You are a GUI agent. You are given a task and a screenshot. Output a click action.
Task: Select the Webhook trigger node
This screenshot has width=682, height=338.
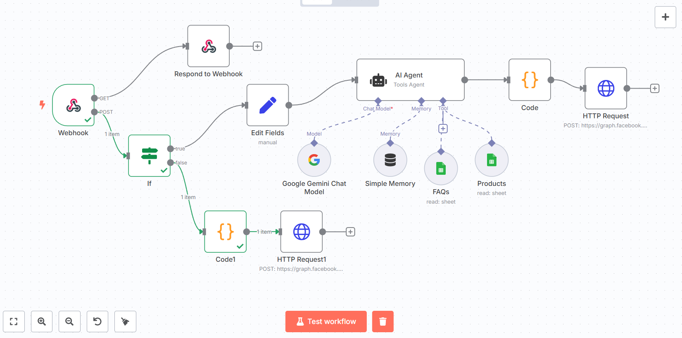point(74,105)
